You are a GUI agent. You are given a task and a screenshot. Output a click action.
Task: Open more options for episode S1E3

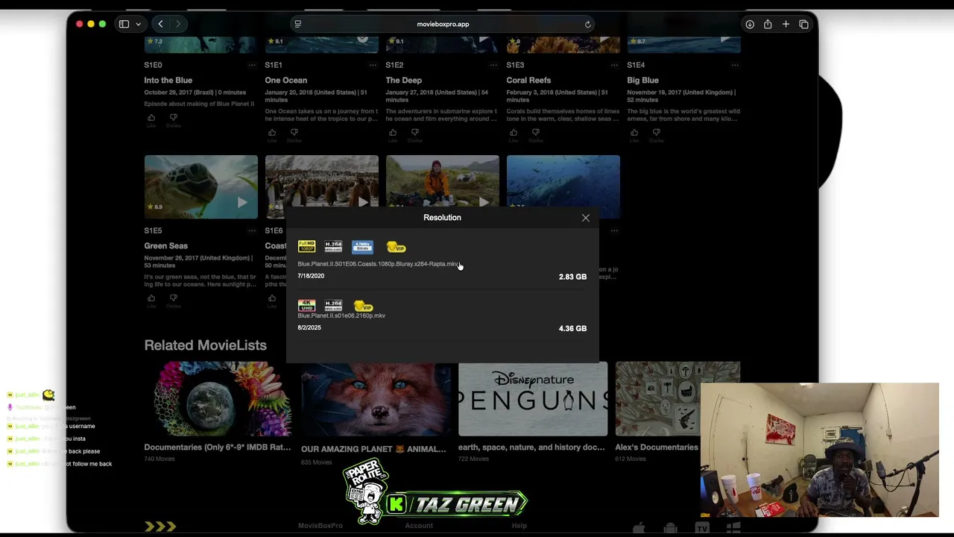(614, 65)
